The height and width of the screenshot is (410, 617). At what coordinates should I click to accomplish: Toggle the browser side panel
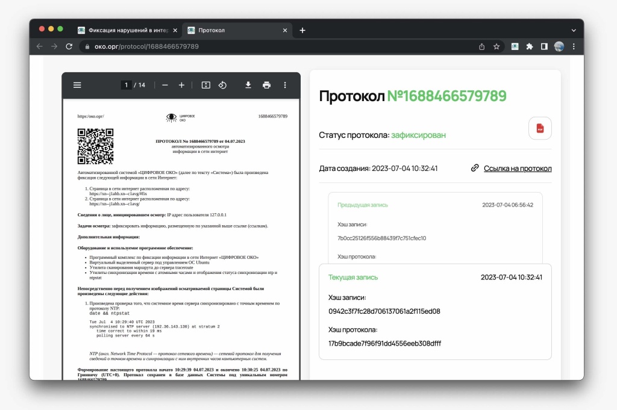[544, 46]
